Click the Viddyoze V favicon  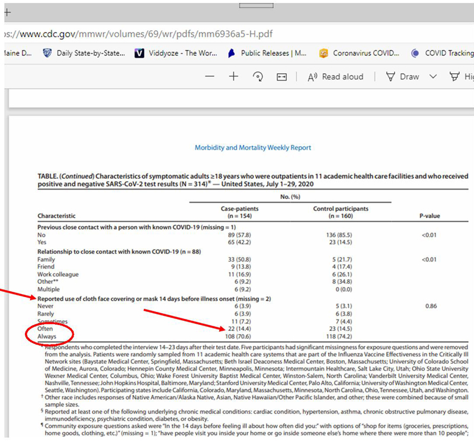tap(139, 53)
